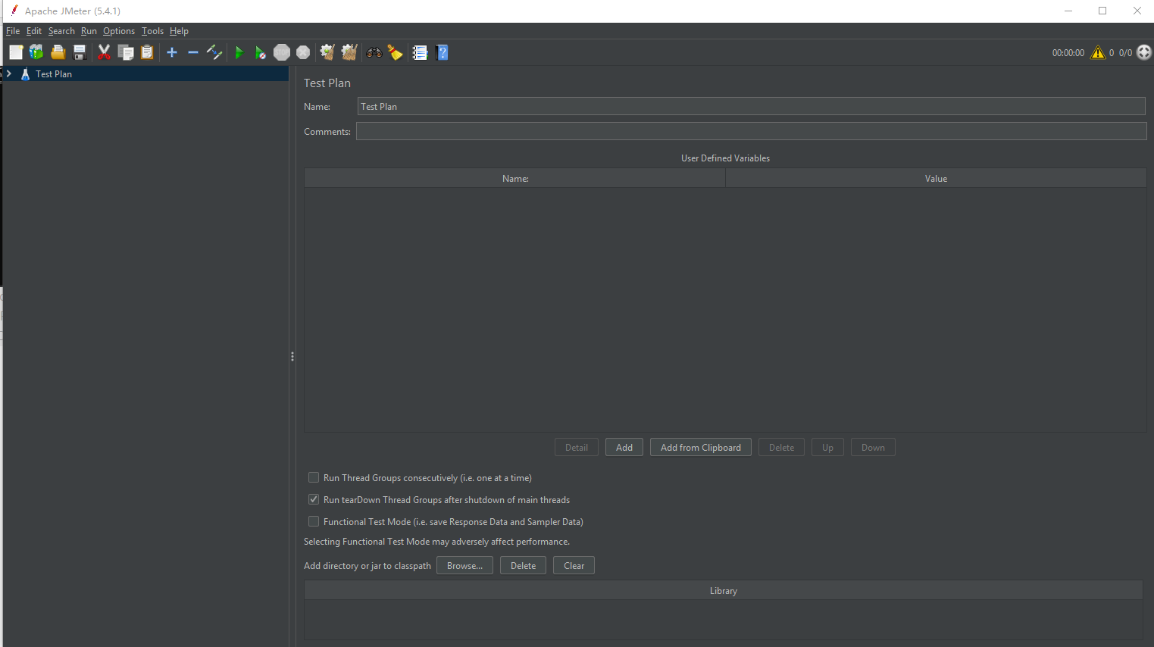Open the Function Helper list icon
Screen dimensions: 1154x647
(x=420, y=52)
